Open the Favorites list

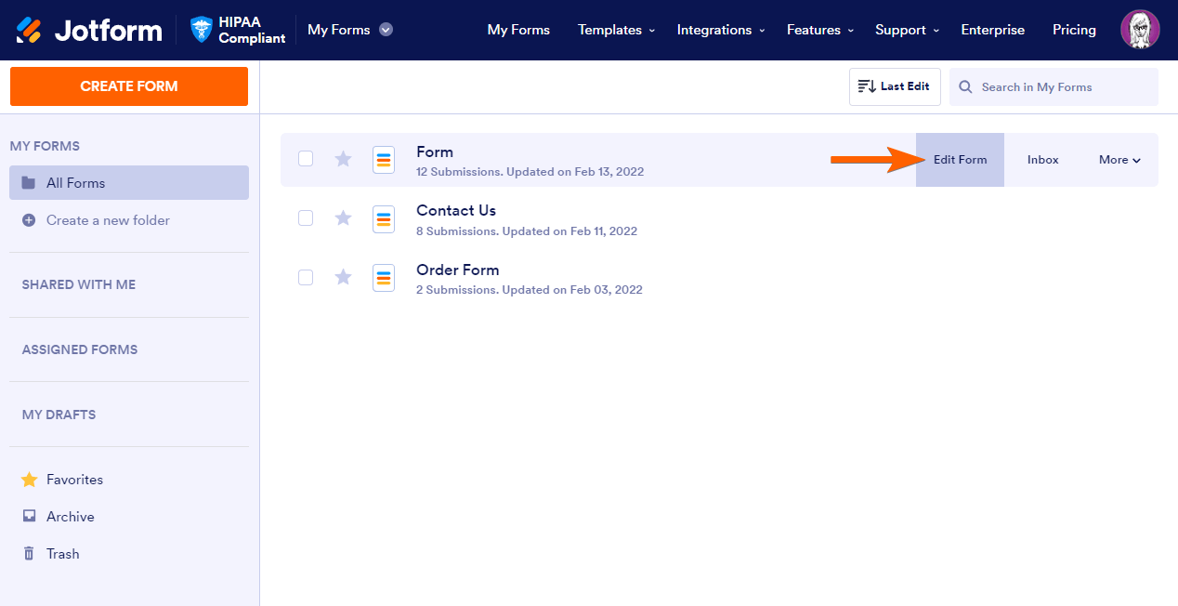(x=74, y=480)
